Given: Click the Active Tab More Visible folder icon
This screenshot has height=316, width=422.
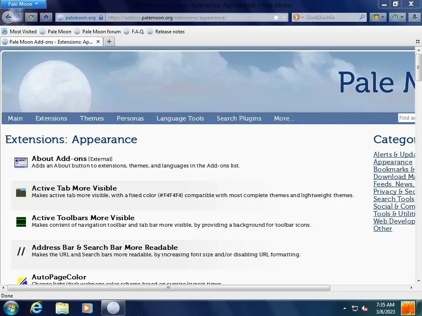Looking at the screenshot, I should point(21,193).
